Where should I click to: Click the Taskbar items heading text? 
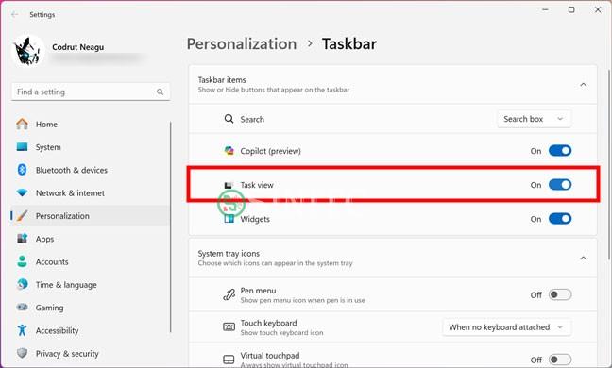pyautogui.click(x=222, y=80)
